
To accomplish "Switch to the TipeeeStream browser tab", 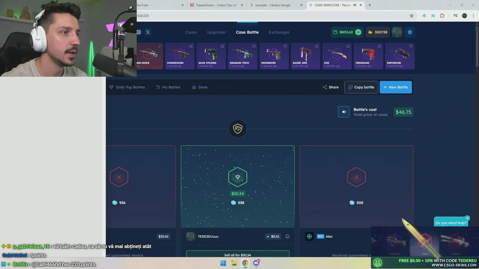I will click(x=217, y=5).
